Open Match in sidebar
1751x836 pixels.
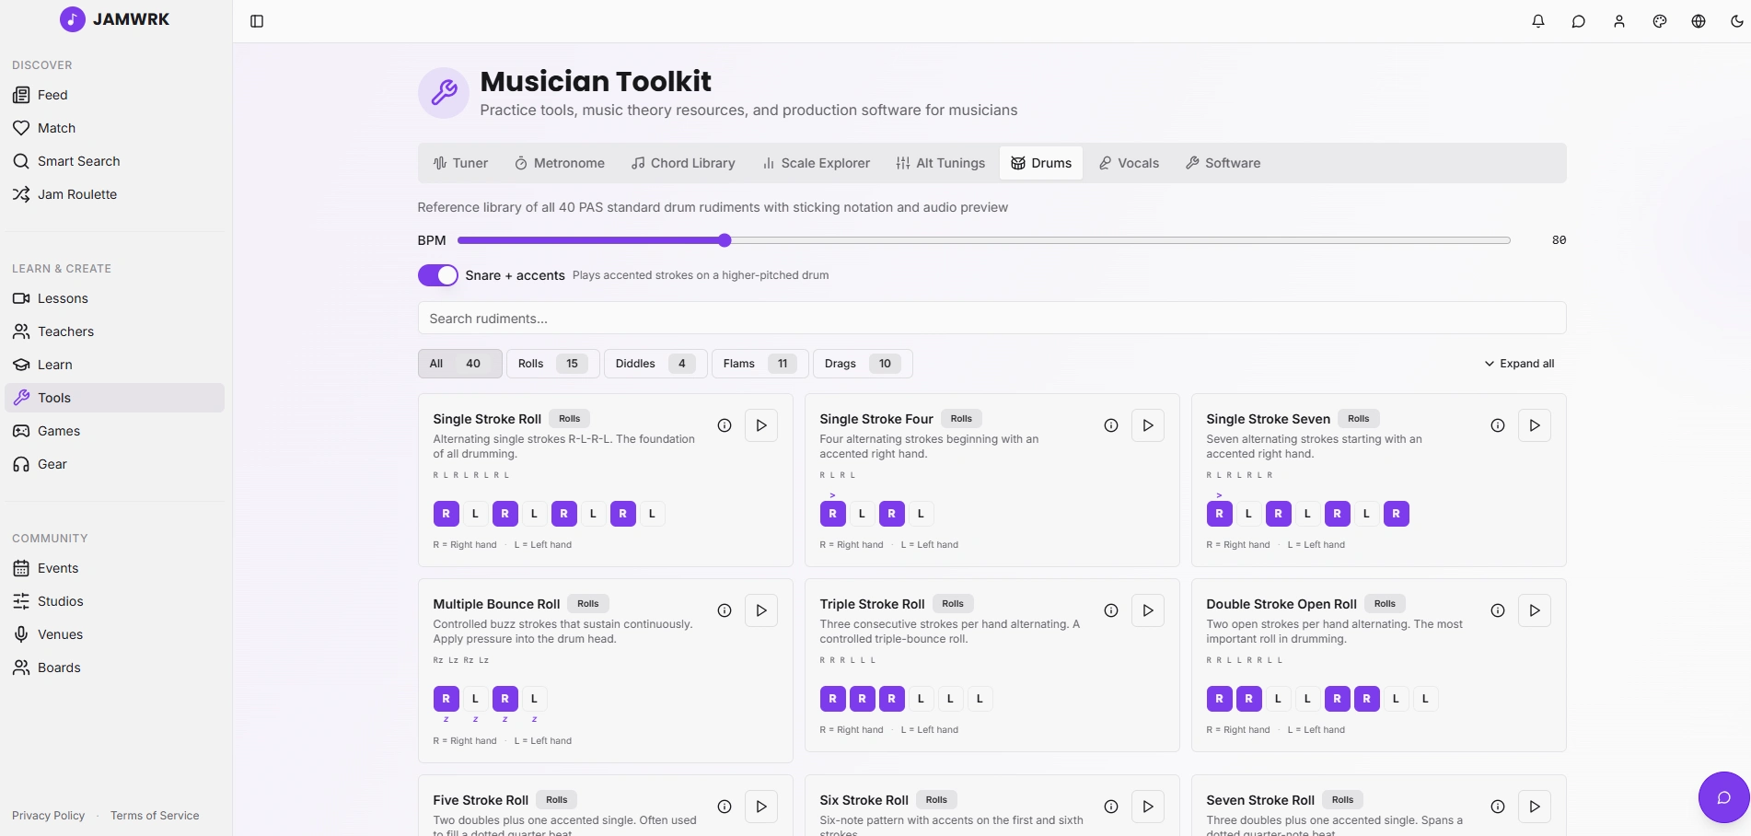tap(115, 128)
